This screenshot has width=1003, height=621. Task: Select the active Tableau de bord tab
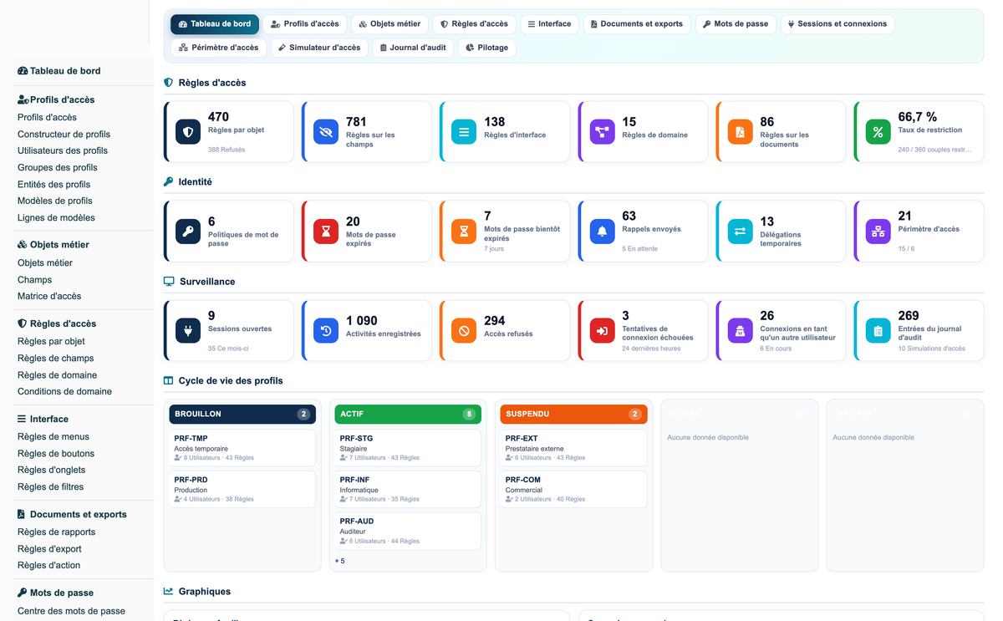click(215, 24)
